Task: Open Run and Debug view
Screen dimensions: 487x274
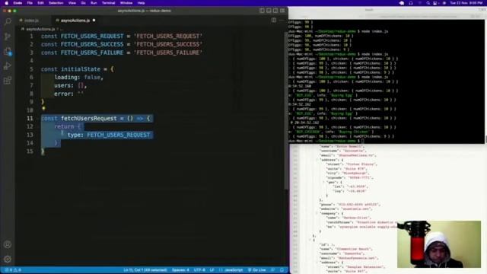Action: (8, 66)
